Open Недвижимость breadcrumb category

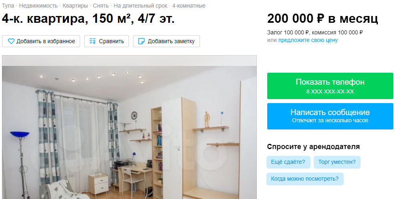[38, 6]
